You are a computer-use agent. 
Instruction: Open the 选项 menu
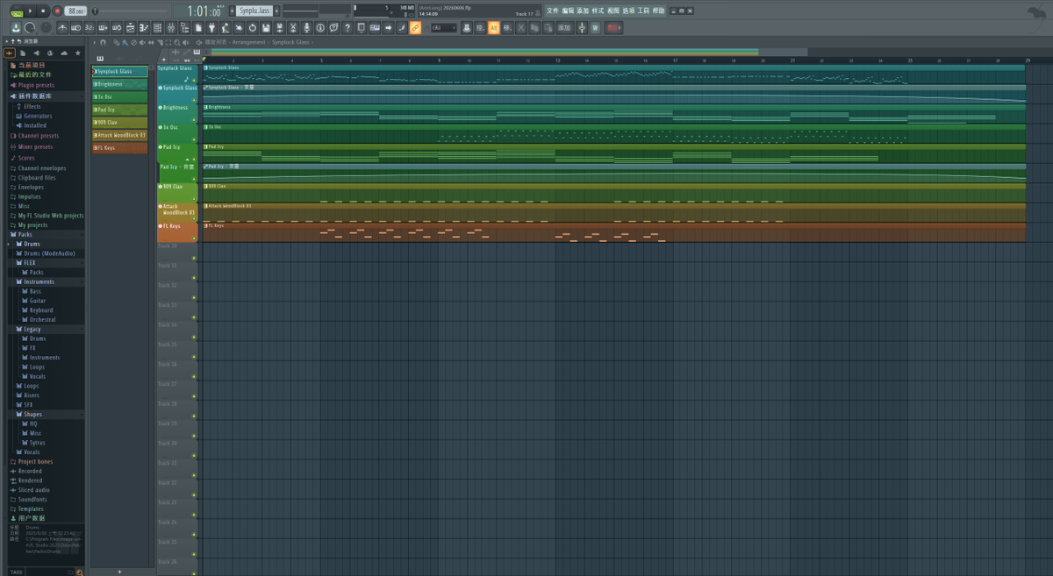(x=628, y=11)
